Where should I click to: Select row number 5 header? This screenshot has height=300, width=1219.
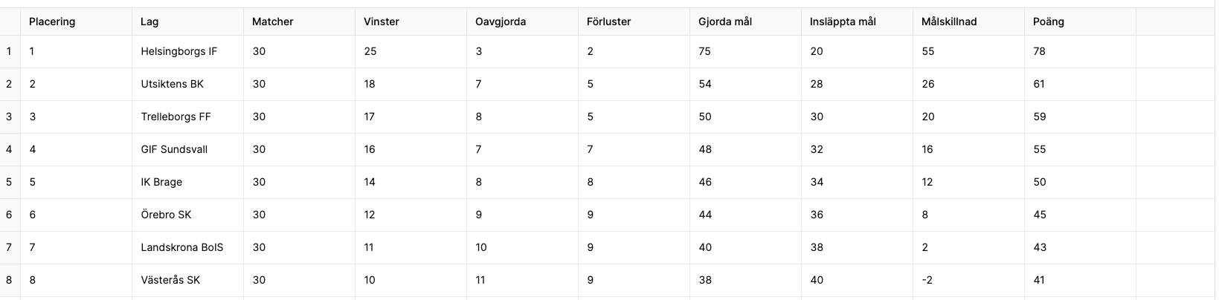(10, 182)
